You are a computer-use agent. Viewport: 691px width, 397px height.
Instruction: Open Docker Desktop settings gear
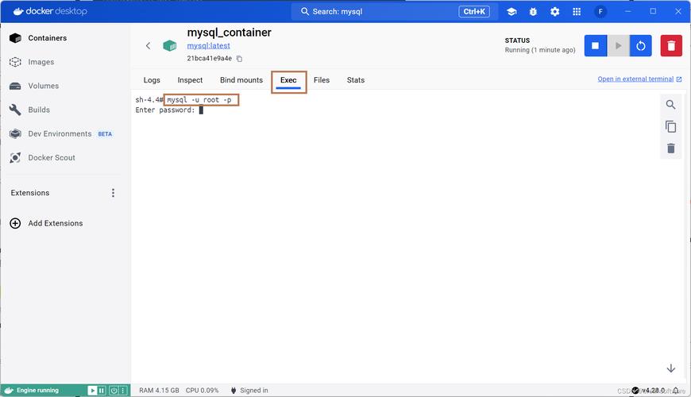(x=555, y=11)
